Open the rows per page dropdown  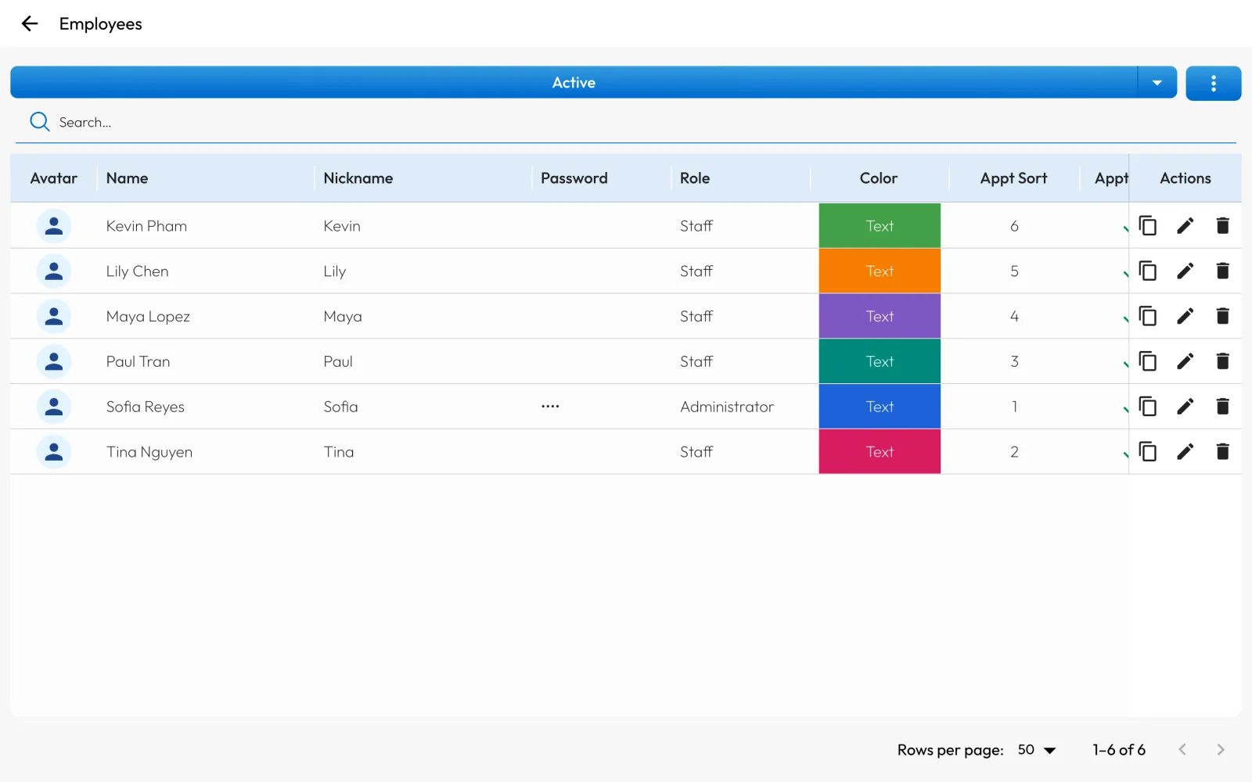pos(1037,750)
